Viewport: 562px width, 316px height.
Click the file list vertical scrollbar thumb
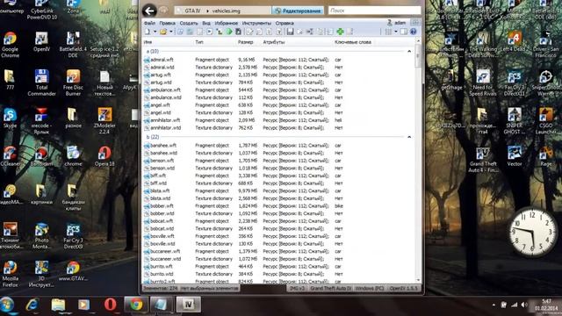[418, 56]
